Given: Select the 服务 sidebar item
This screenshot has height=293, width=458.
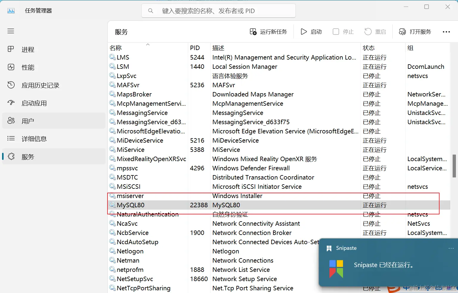Looking at the screenshot, I should 54,157.
